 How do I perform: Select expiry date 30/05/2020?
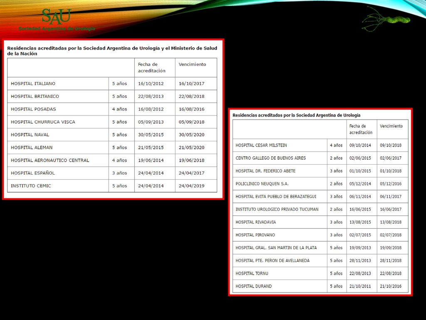[191, 135]
